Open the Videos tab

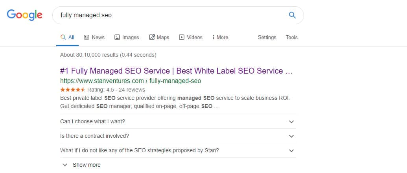pyautogui.click(x=195, y=37)
